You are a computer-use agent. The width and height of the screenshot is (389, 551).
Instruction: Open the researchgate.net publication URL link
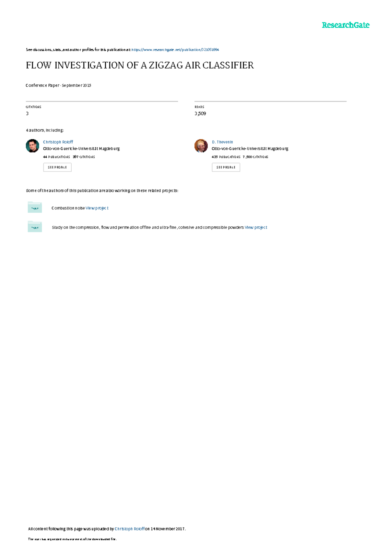175,50
